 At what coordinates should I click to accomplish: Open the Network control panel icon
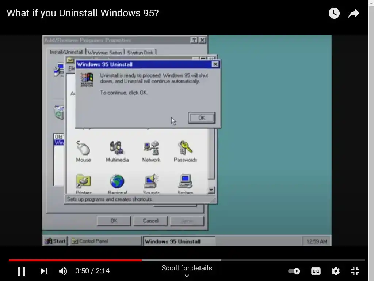click(151, 151)
